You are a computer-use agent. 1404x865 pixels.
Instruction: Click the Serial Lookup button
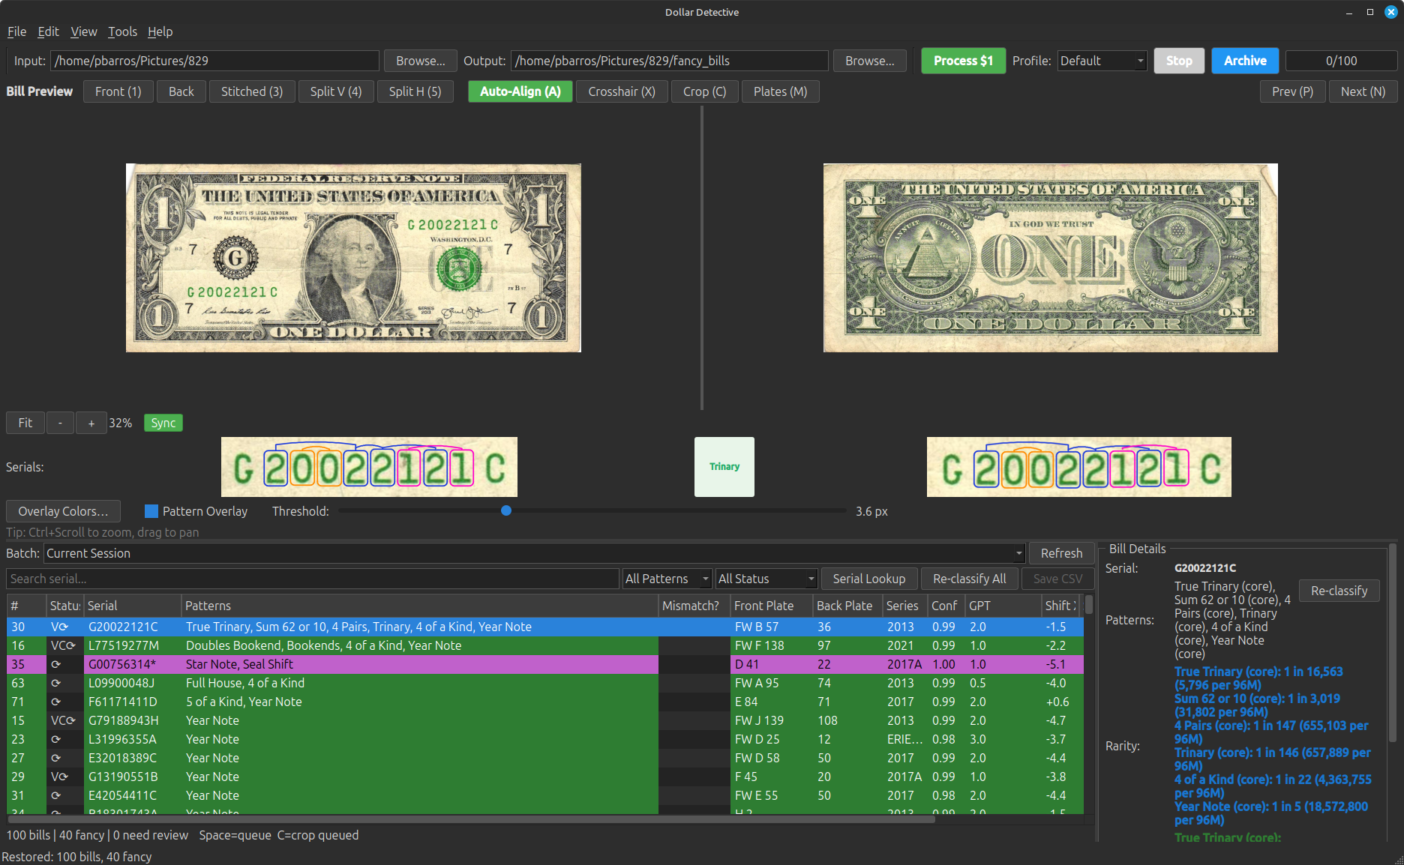(x=869, y=579)
